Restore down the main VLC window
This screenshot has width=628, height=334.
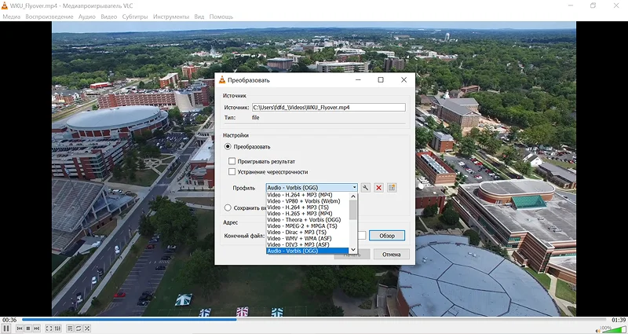[593, 6]
